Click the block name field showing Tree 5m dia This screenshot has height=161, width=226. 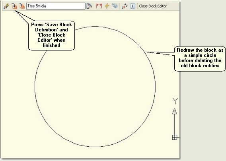tap(56, 6)
